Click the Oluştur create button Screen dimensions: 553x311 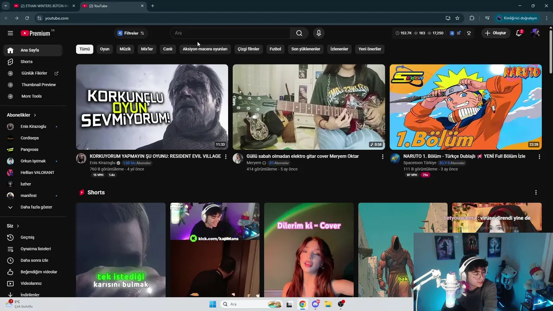coord(496,33)
